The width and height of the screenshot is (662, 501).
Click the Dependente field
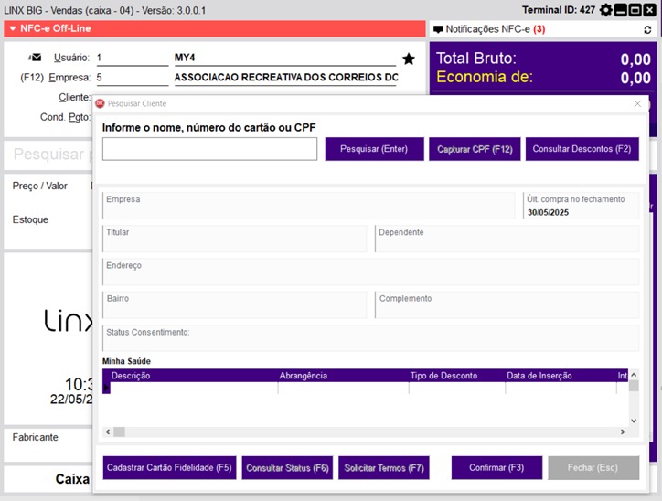click(507, 239)
